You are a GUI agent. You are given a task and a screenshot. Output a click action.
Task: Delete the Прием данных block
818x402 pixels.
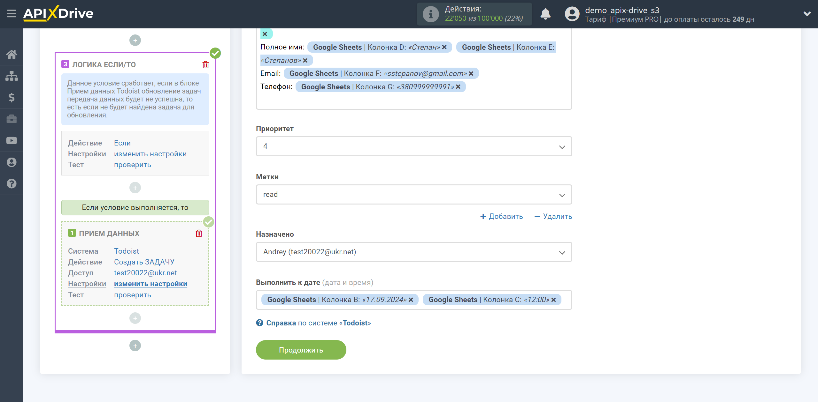[199, 234]
